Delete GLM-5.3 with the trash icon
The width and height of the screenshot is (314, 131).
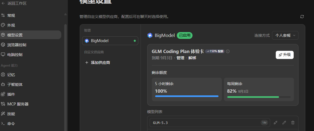(x=293, y=123)
